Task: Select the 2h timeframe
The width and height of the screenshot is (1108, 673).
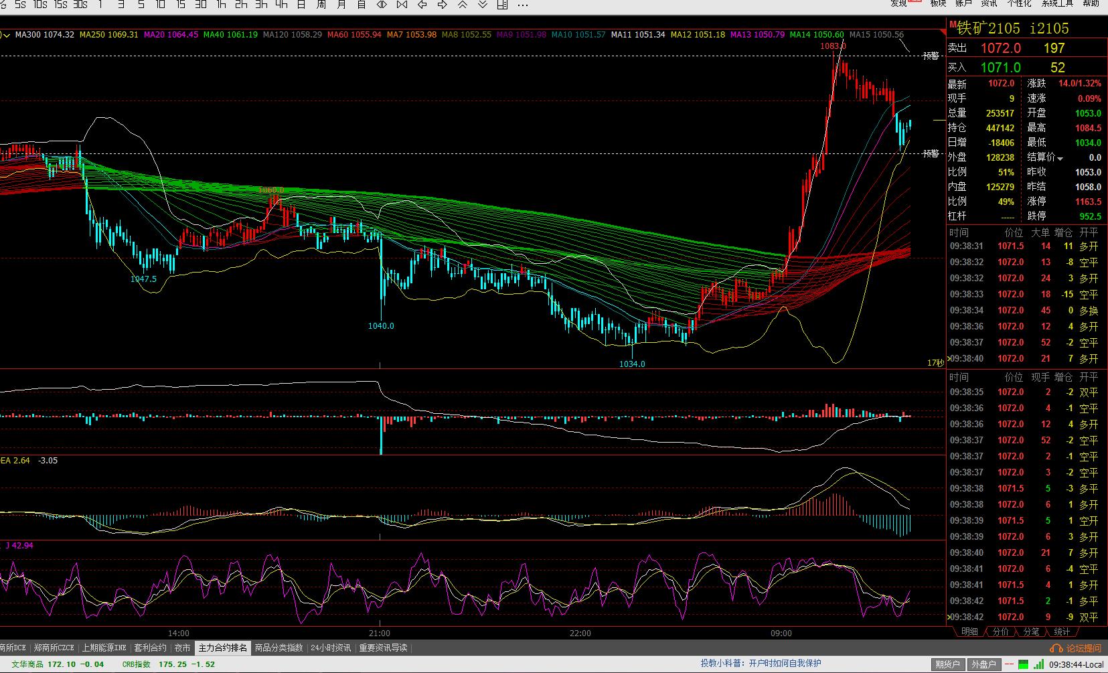Action: point(241,4)
